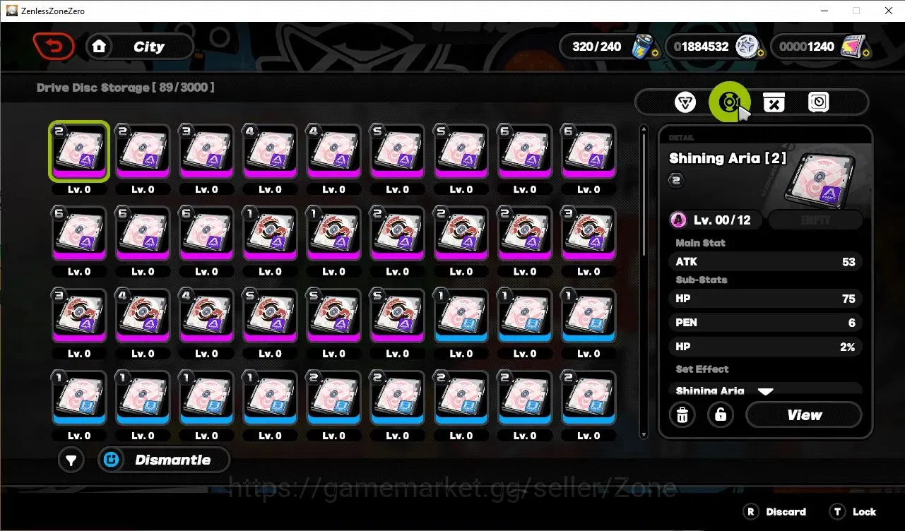This screenshot has height=531, width=905.
Task: Add battery charge with the plus icon
Action: pyautogui.click(x=655, y=53)
